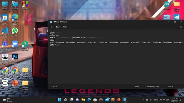Open Task View from the taskbar
Viewport: 184px width, 103px height.
pyautogui.click(x=71, y=100)
